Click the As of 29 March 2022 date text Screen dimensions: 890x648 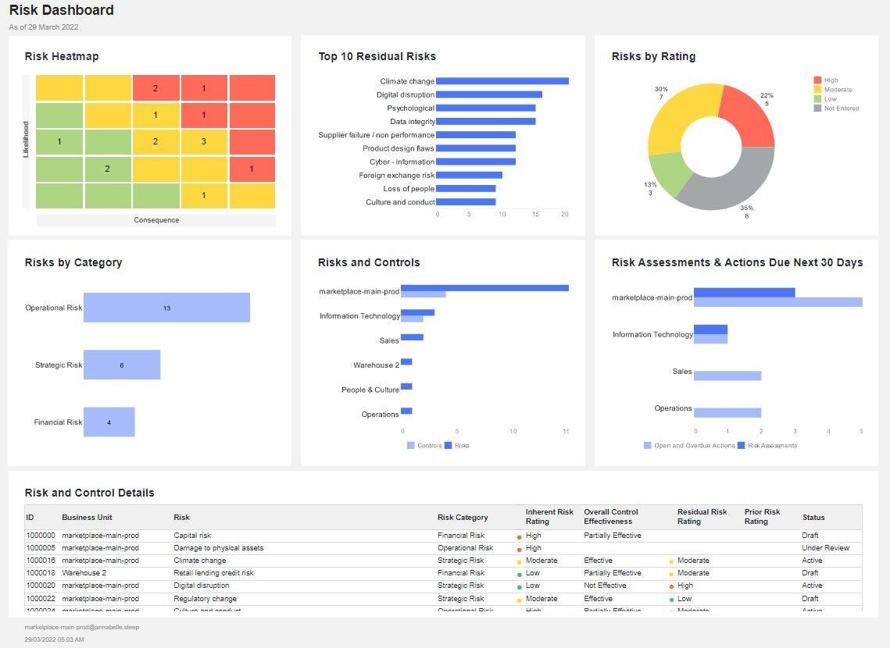pyautogui.click(x=44, y=27)
